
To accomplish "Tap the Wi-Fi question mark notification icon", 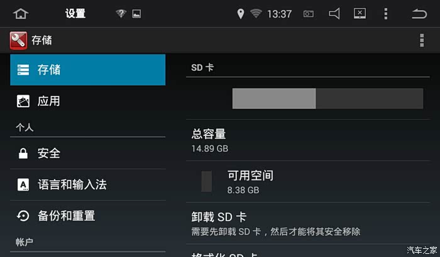I will [121, 13].
